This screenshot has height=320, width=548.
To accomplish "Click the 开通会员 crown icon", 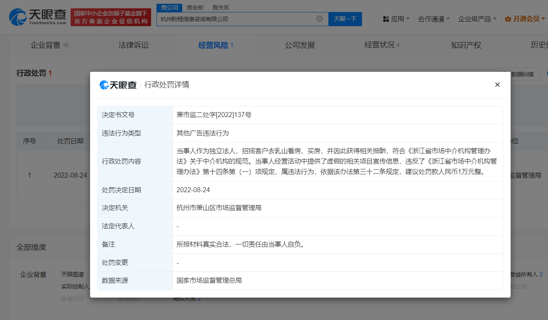I will click(508, 19).
